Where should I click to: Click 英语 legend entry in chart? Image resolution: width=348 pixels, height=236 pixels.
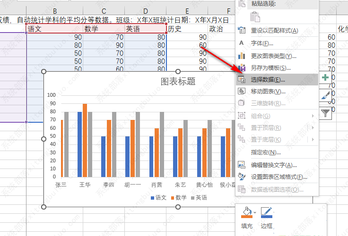[x=199, y=198]
